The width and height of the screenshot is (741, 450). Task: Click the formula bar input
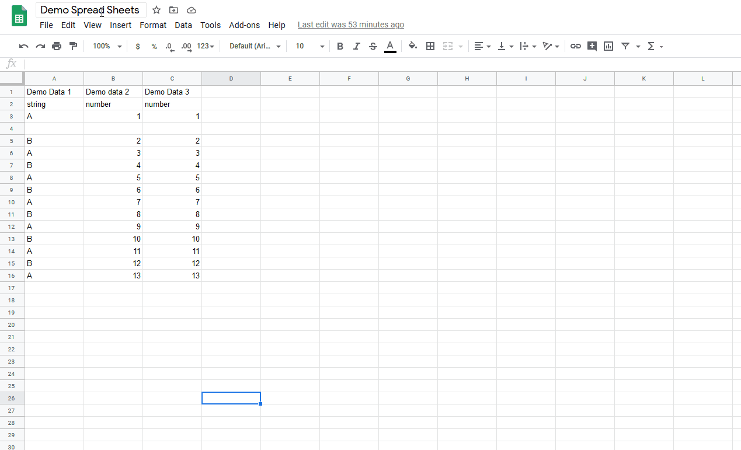click(382, 64)
